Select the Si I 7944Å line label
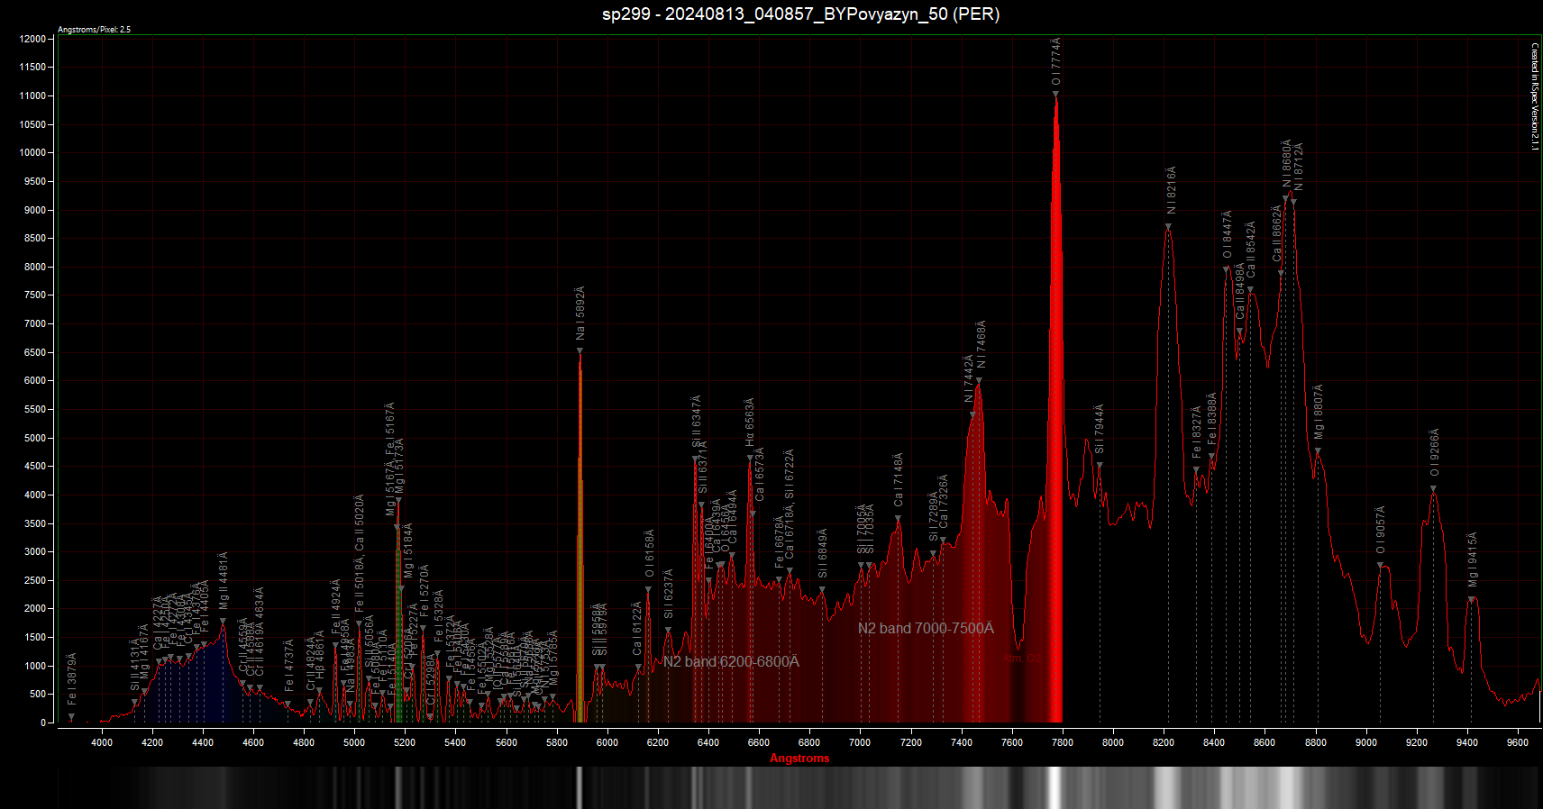 click(x=1100, y=429)
